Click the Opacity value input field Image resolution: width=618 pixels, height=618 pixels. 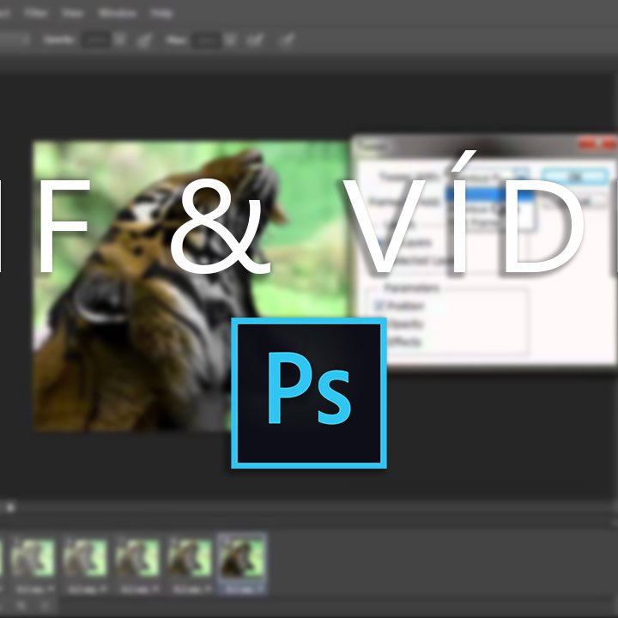click(x=96, y=39)
